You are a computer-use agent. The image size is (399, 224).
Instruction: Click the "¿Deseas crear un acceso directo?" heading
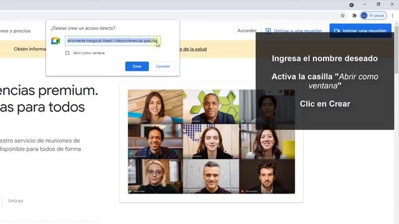pos(83,28)
